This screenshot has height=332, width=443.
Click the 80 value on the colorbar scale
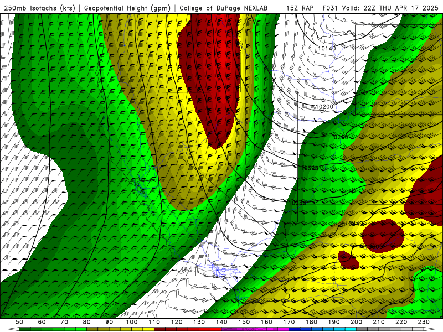point(86,322)
